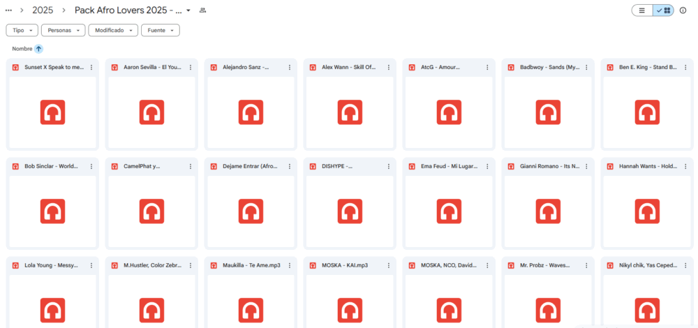Open more options for Alex Wann file
This screenshot has width=698, height=328.
click(x=389, y=67)
